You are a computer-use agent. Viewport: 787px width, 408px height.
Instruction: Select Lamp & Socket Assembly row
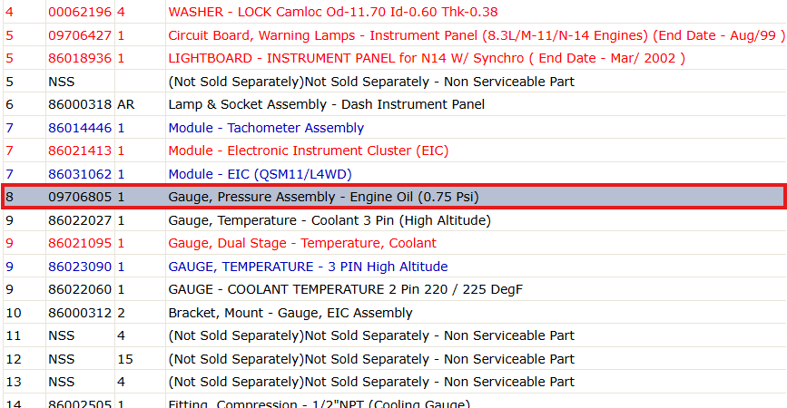[x=394, y=104]
